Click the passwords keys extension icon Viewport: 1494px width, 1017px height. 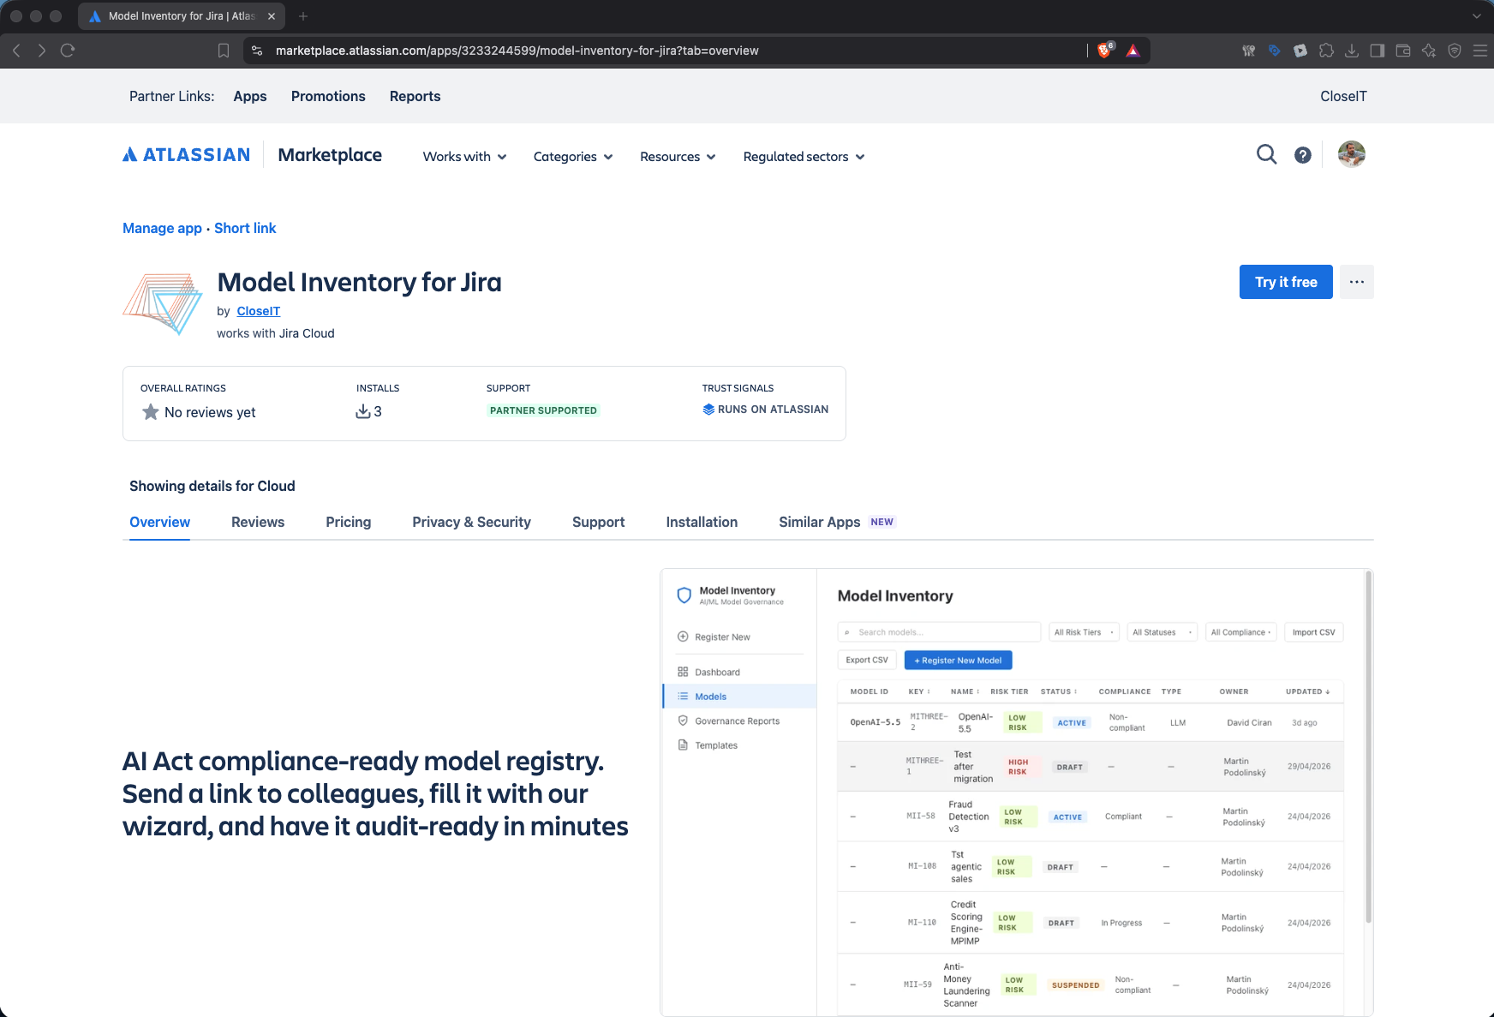point(1249,51)
